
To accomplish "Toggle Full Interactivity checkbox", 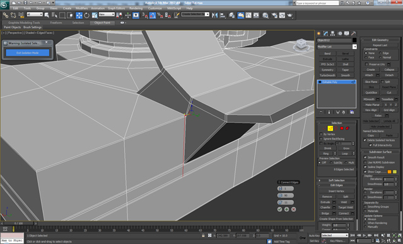I will tap(370, 145).
